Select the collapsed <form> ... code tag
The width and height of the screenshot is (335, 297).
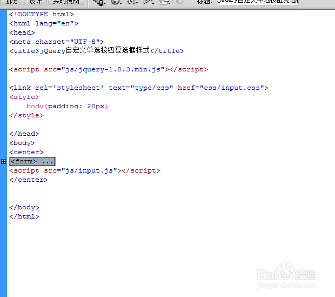point(32,162)
